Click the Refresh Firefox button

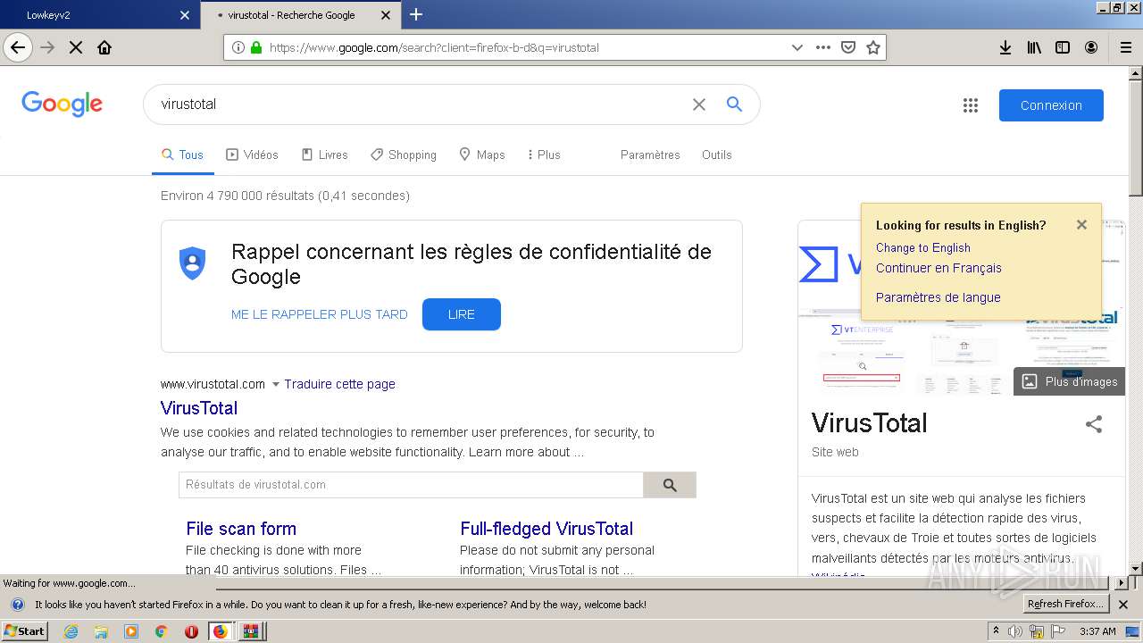click(1065, 605)
